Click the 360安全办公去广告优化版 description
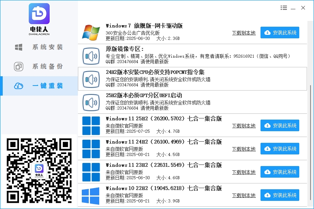 133,33
